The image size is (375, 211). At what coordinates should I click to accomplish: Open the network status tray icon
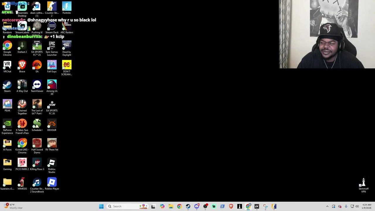[352, 206]
